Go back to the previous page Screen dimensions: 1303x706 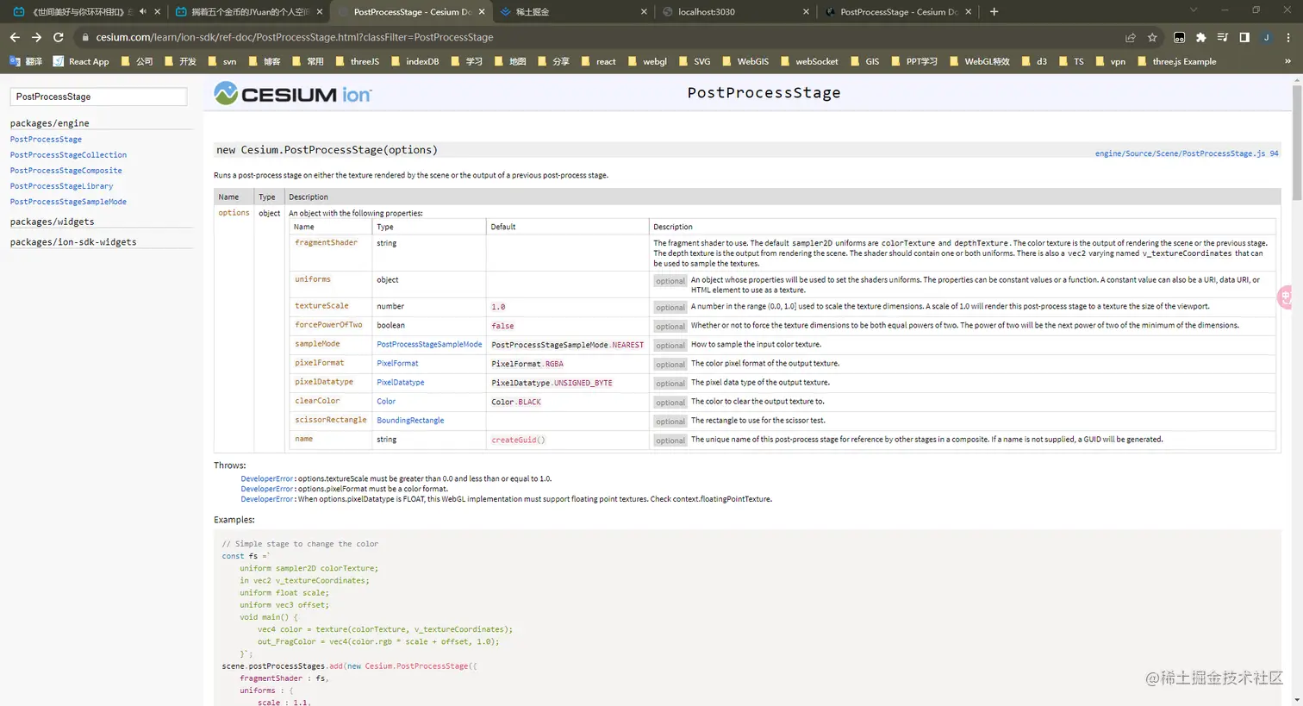pyautogui.click(x=15, y=37)
